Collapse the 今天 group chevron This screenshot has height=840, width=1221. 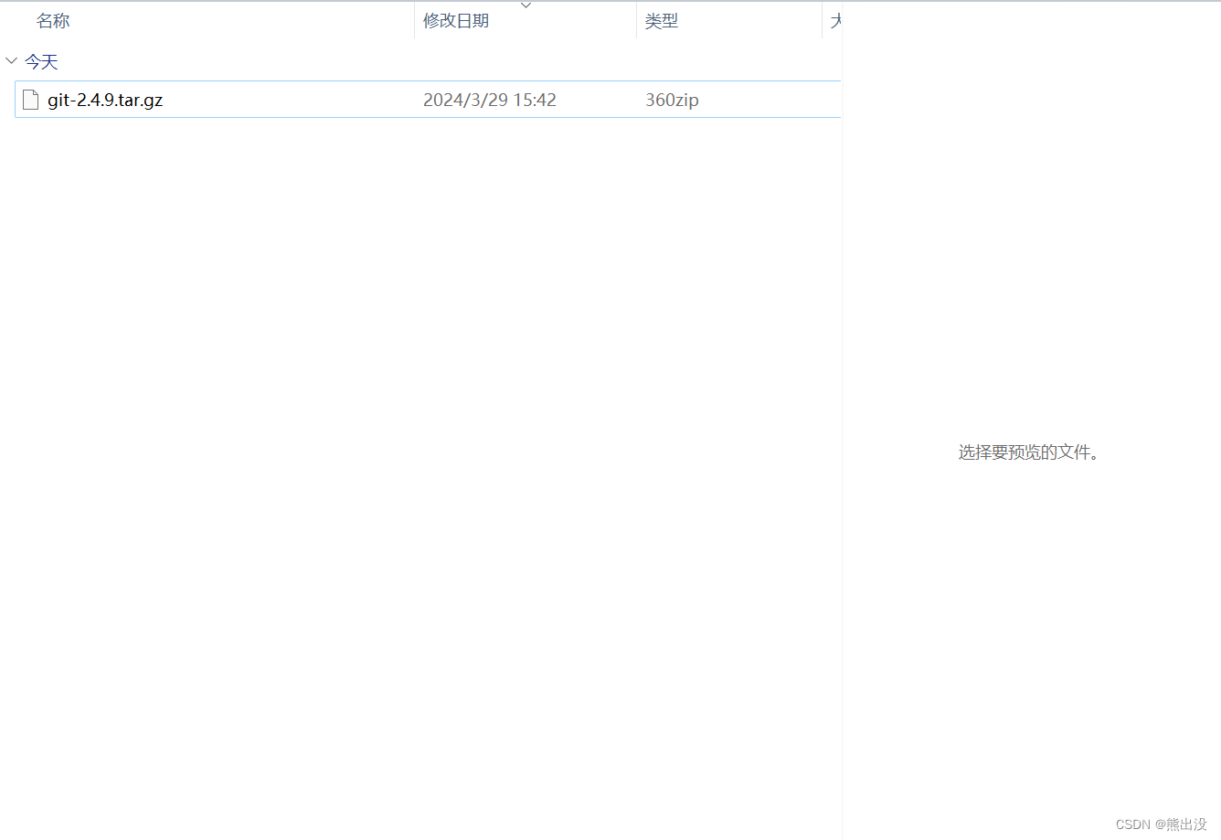pos(11,61)
